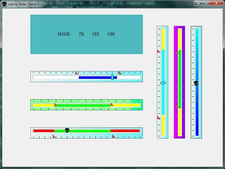Click the left red section of the bottom horizontal slider
225x169 pixels.
(x=43, y=131)
